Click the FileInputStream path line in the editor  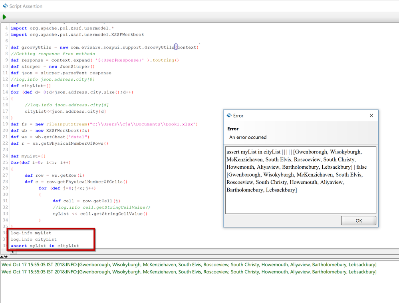[104, 124]
